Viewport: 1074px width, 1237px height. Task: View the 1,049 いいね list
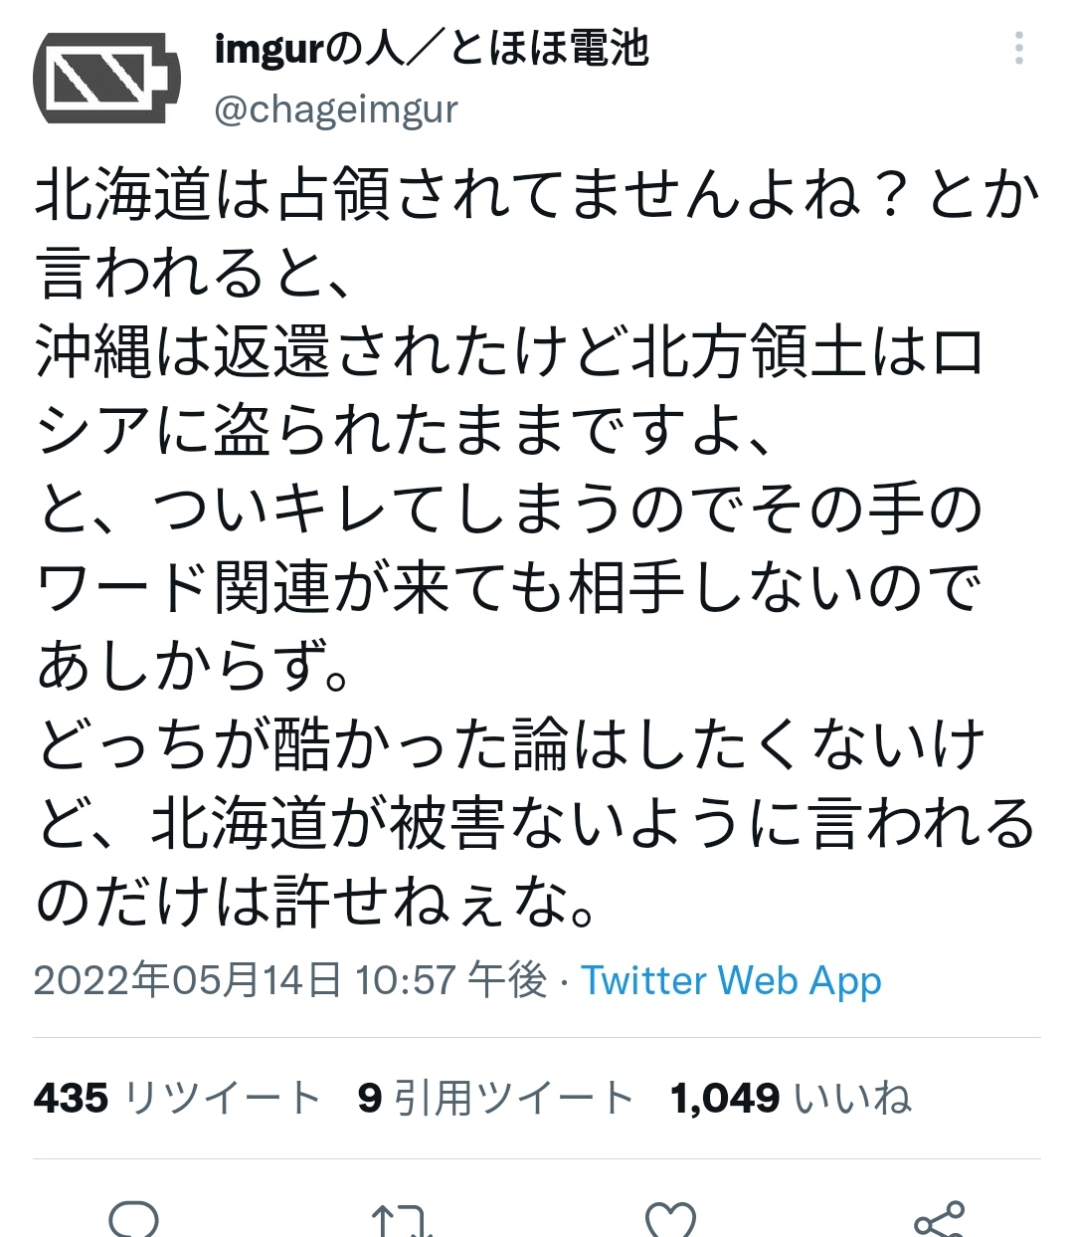click(792, 1099)
